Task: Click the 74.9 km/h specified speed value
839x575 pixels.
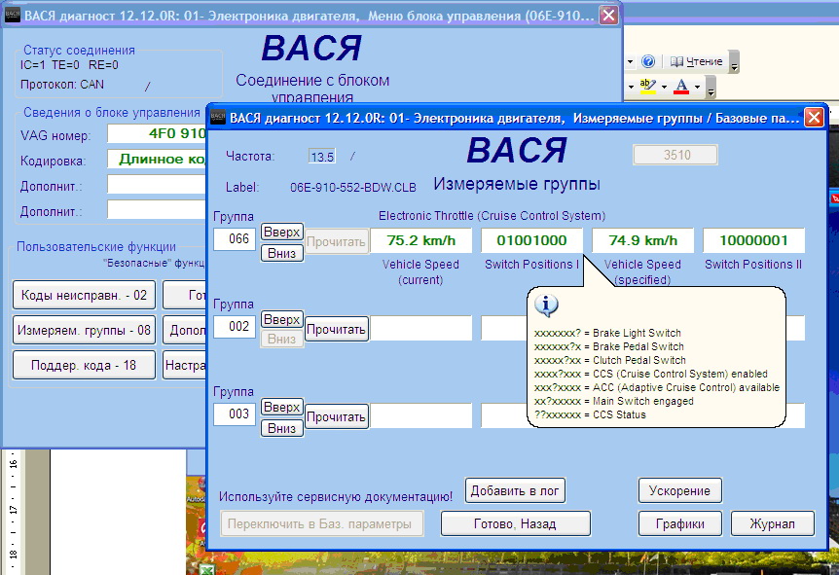Action: (x=642, y=240)
